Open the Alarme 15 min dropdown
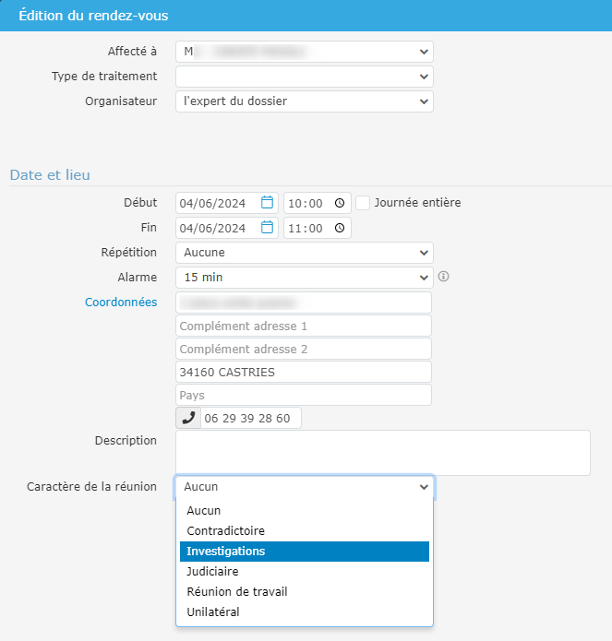Screen dimensions: 612x641 pos(304,277)
